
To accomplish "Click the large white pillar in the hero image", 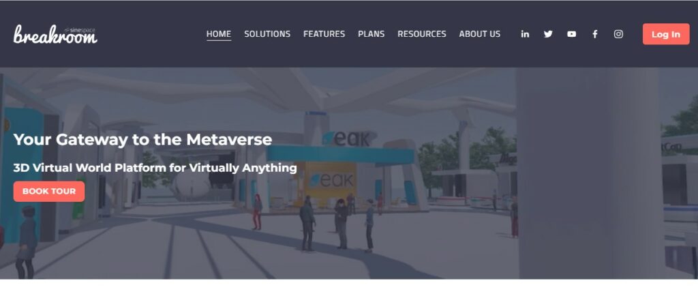I will coord(588,173).
